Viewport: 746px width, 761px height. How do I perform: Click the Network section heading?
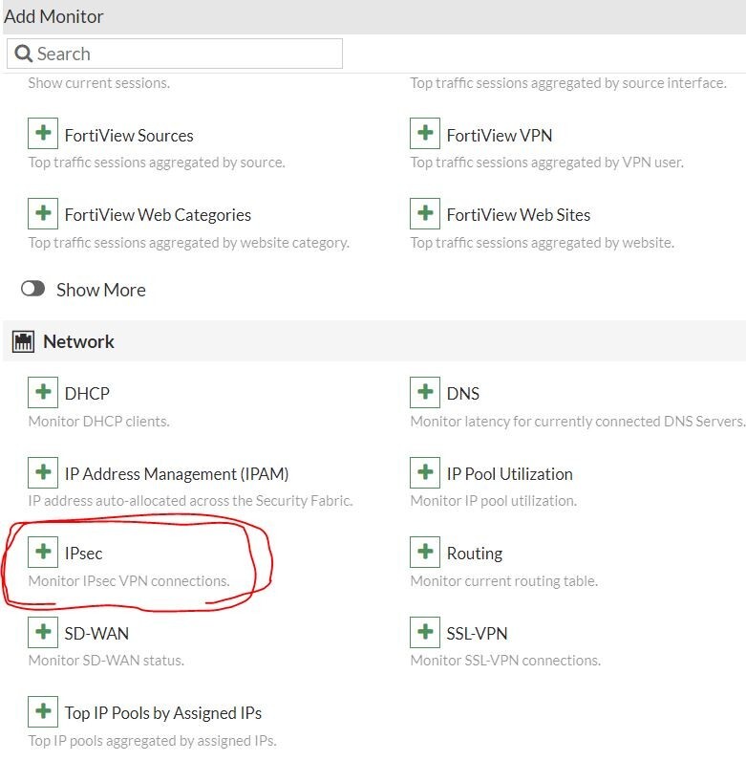coord(78,341)
